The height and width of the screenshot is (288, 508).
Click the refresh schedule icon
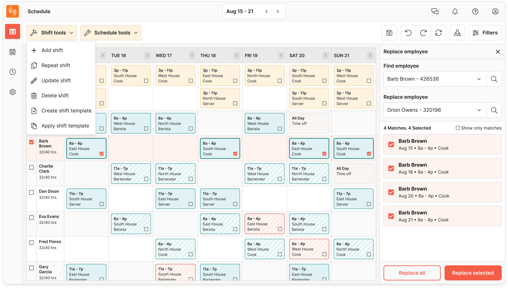coord(438,33)
